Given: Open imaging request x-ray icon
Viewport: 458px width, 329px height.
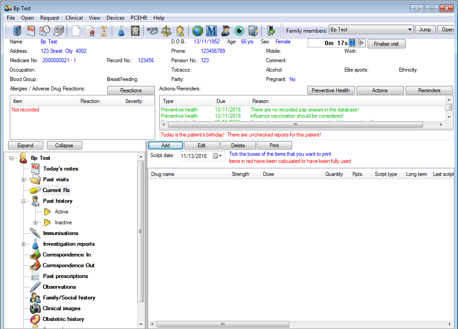Looking at the screenshot, I should 135,30.
